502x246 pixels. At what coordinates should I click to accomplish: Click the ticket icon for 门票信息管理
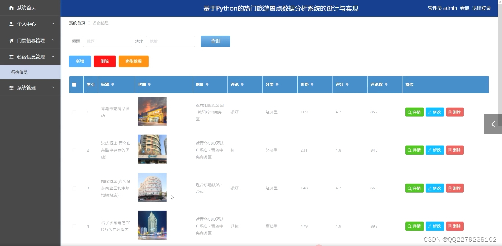[11, 41]
